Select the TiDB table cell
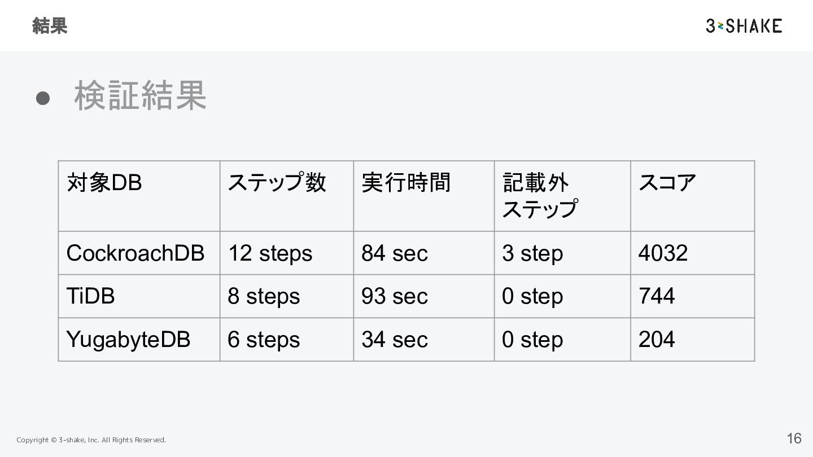 (x=91, y=296)
